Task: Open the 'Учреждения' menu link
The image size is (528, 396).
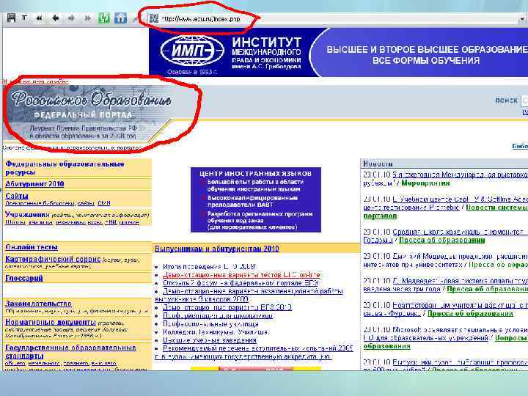Action: [x=27, y=214]
